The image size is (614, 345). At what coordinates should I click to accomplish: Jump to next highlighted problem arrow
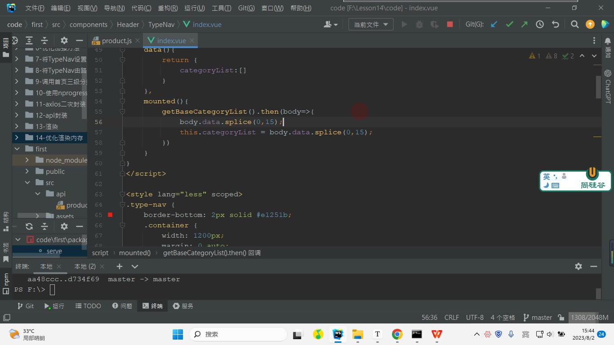coord(594,56)
